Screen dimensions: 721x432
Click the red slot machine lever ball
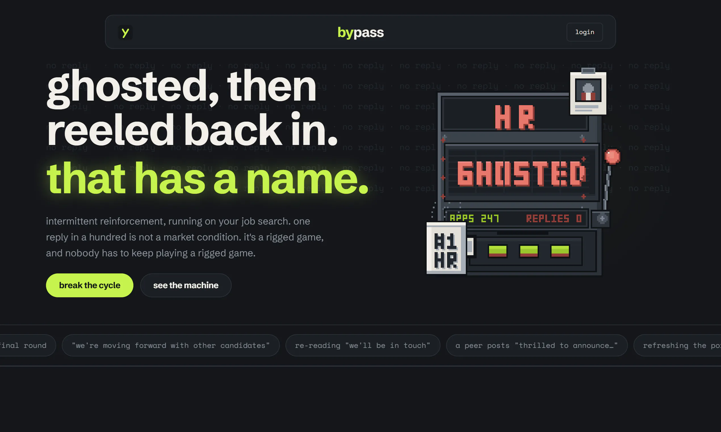tap(612, 157)
